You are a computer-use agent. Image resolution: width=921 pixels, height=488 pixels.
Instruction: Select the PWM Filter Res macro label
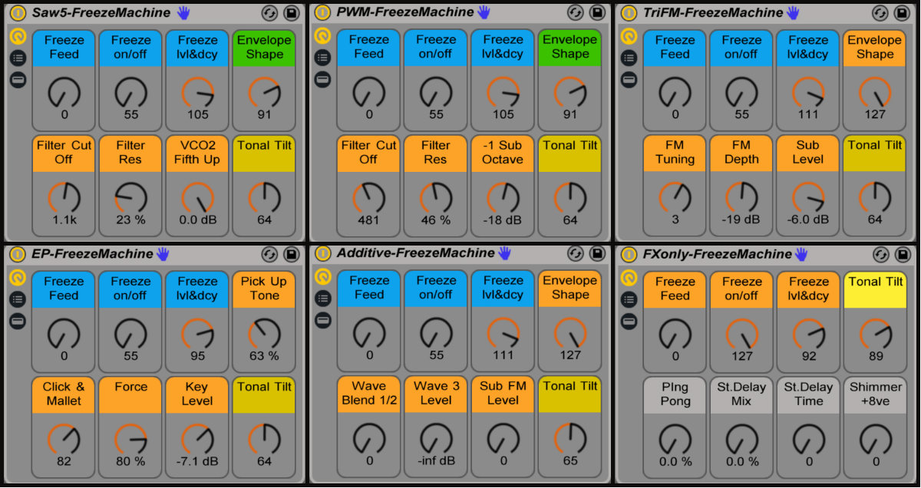(x=436, y=152)
